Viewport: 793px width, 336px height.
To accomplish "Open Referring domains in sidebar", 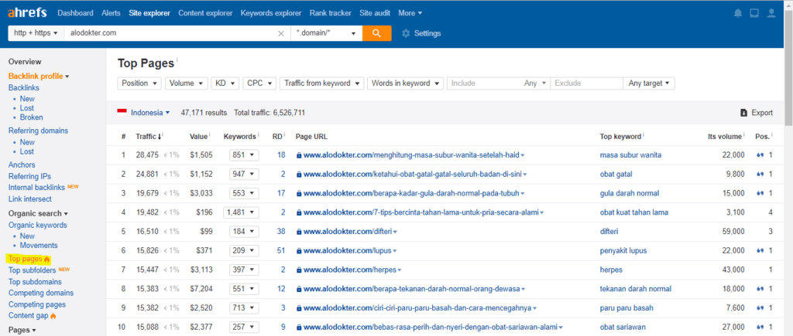I will point(39,131).
